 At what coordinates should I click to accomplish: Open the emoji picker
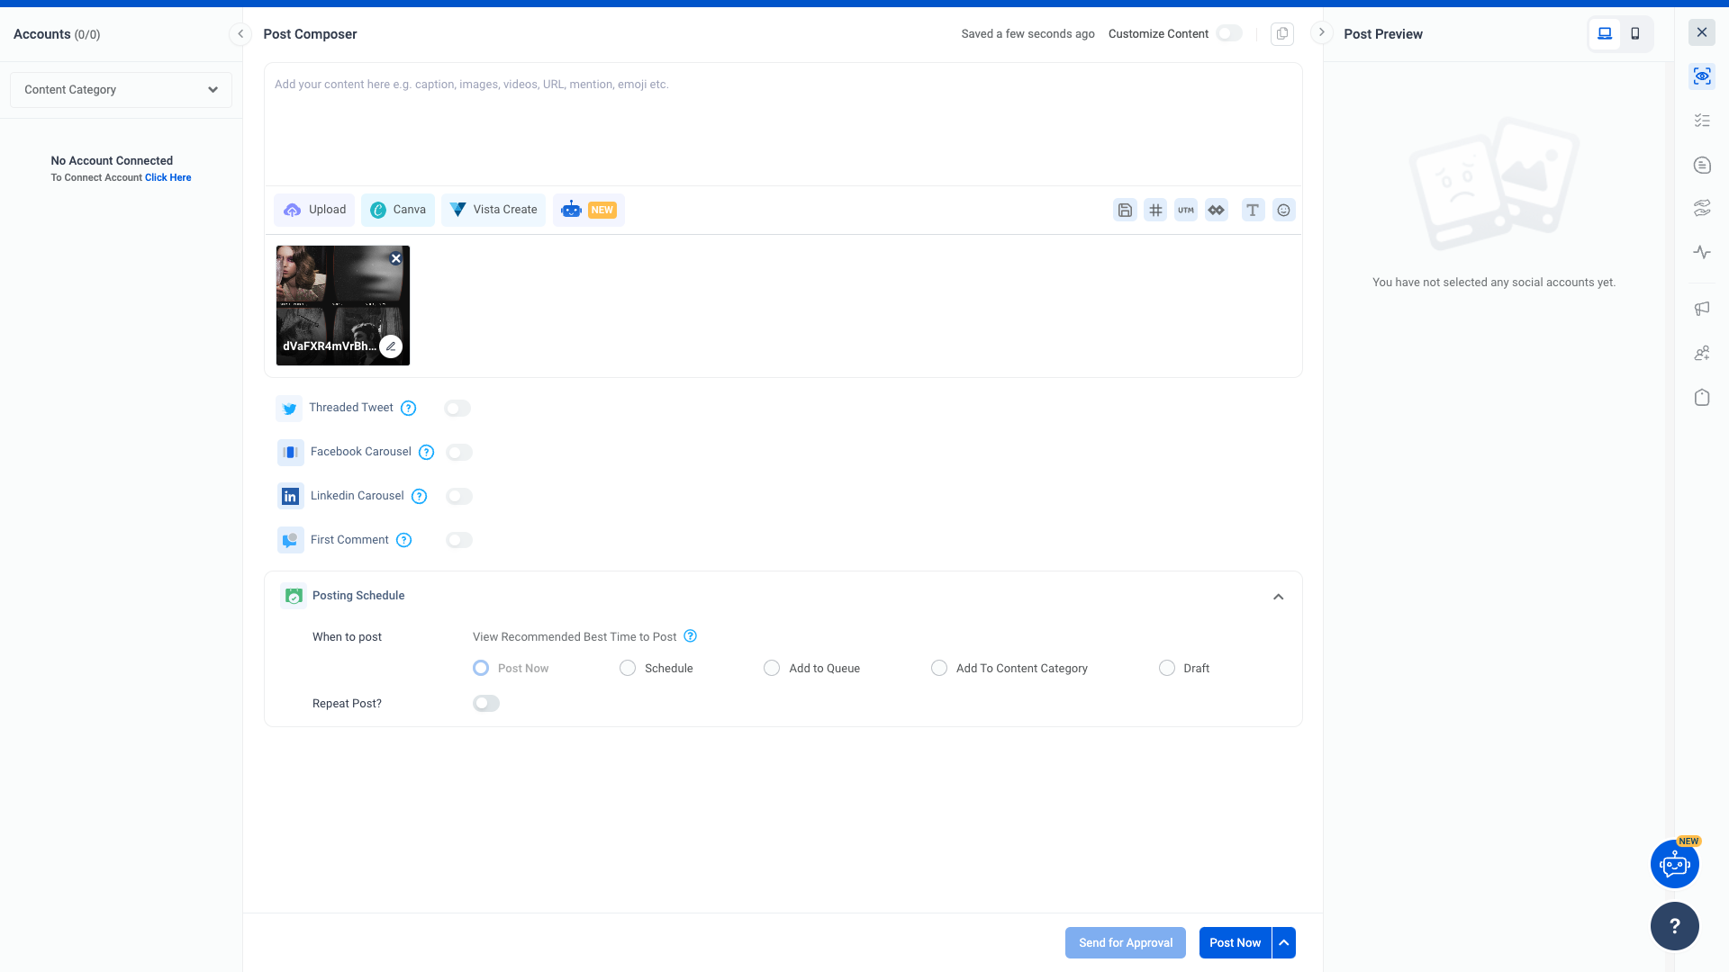click(x=1284, y=210)
